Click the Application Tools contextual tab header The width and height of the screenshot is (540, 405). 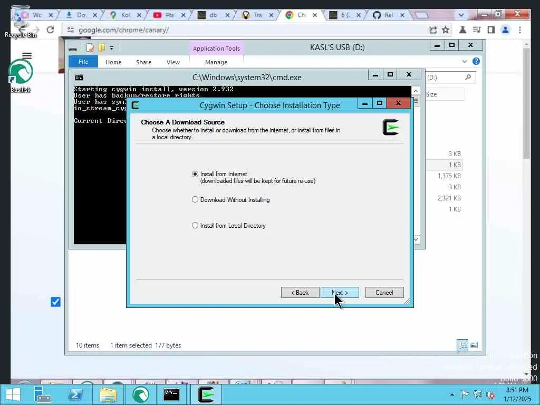[x=216, y=49]
